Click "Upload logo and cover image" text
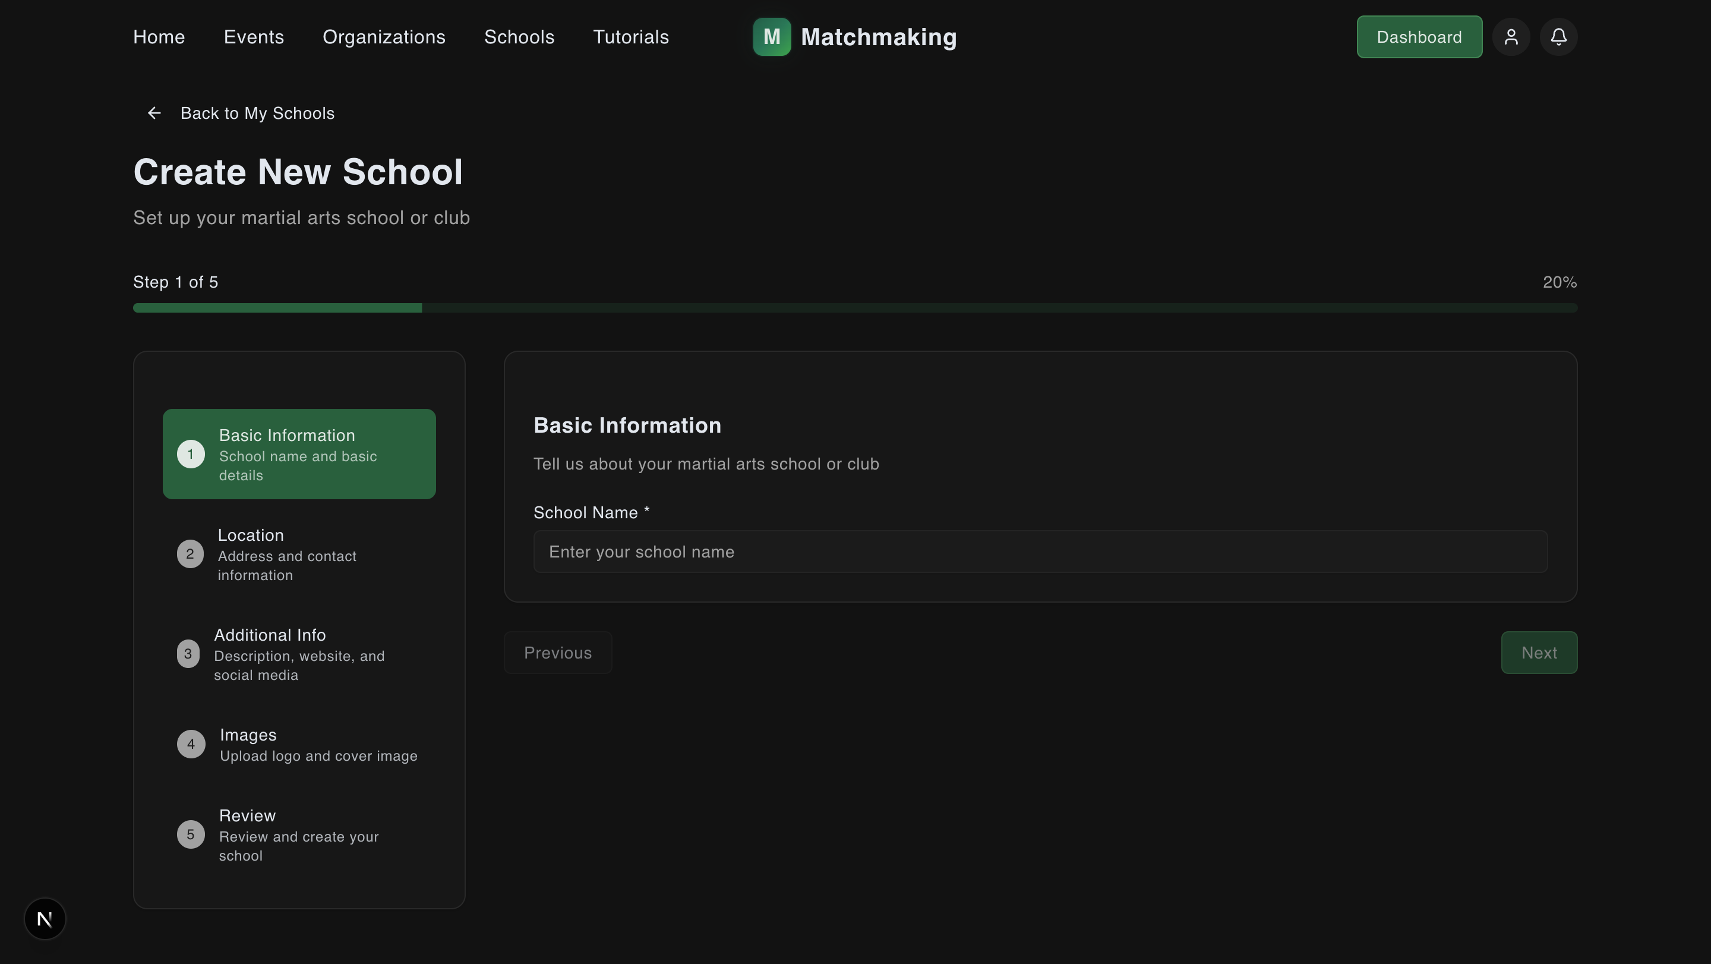 [x=318, y=755]
